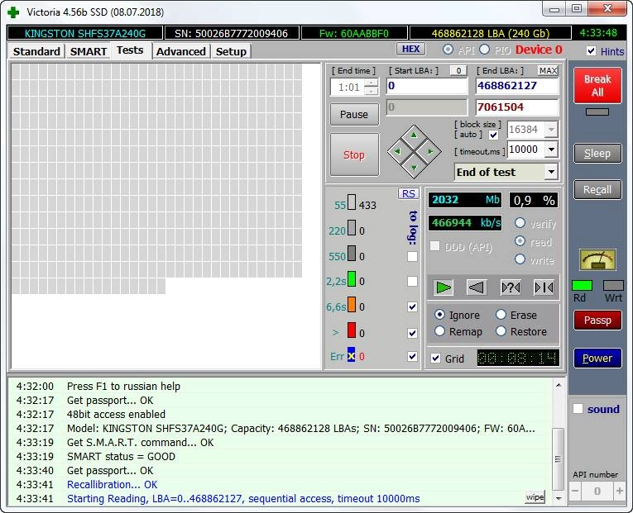The height and width of the screenshot is (513, 633).
Task: Switch to the Standard tab
Action: tap(36, 51)
